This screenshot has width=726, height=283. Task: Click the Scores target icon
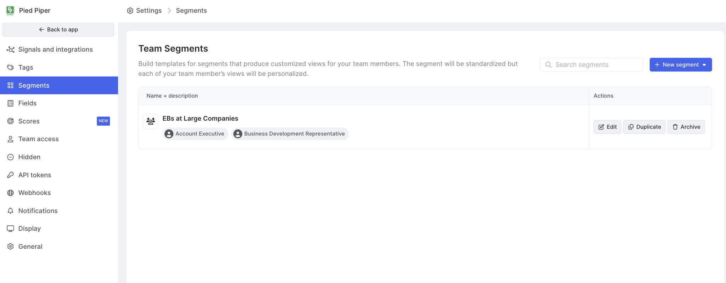pyautogui.click(x=11, y=121)
